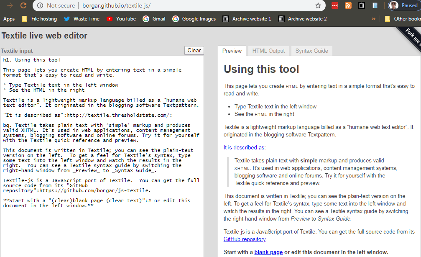Viewport: 421px width, 257px height.
Task: Open the Syntax Guide tab
Action: coord(311,51)
